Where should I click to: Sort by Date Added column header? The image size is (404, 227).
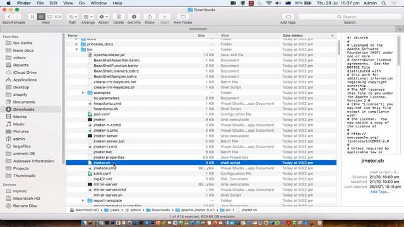tap(292, 35)
